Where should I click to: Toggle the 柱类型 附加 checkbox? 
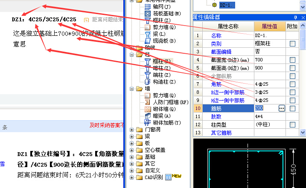292,124
